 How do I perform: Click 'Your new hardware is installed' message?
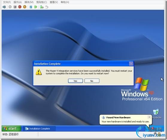(125, 121)
